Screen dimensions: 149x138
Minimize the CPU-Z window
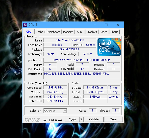(95, 25)
